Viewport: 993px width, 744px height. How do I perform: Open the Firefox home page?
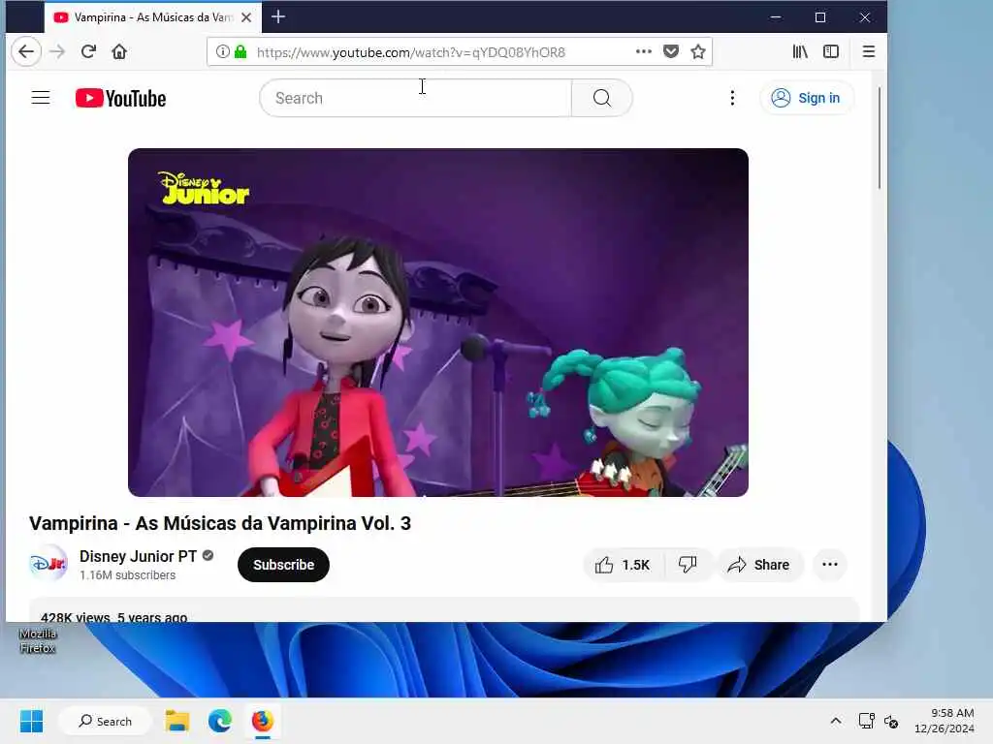(x=119, y=52)
